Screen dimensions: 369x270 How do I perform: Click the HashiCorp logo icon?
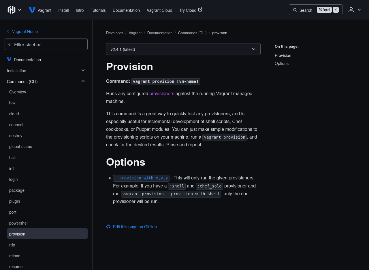[x=11, y=10]
